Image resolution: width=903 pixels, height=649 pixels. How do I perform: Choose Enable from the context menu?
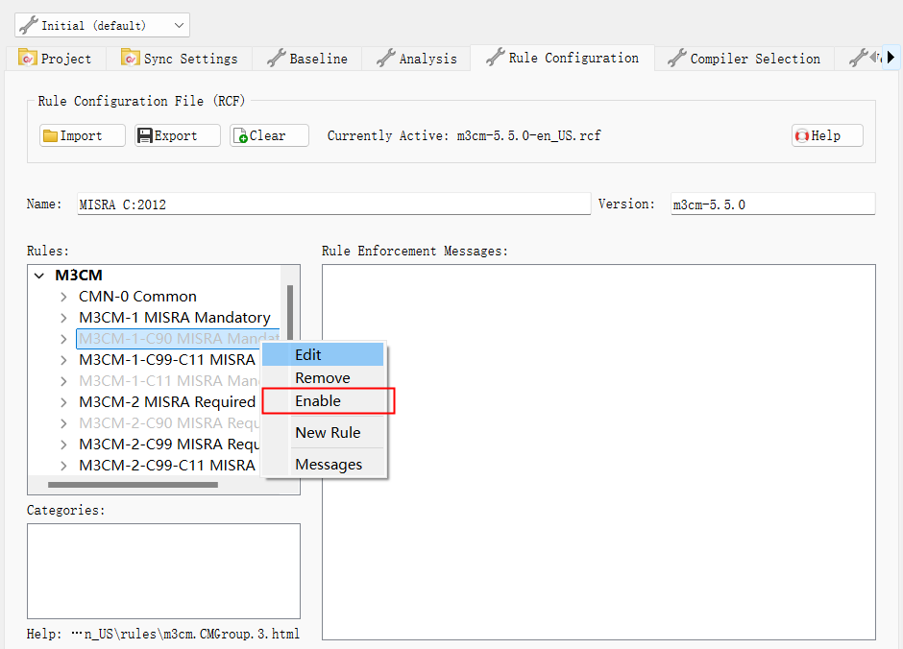pos(318,401)
